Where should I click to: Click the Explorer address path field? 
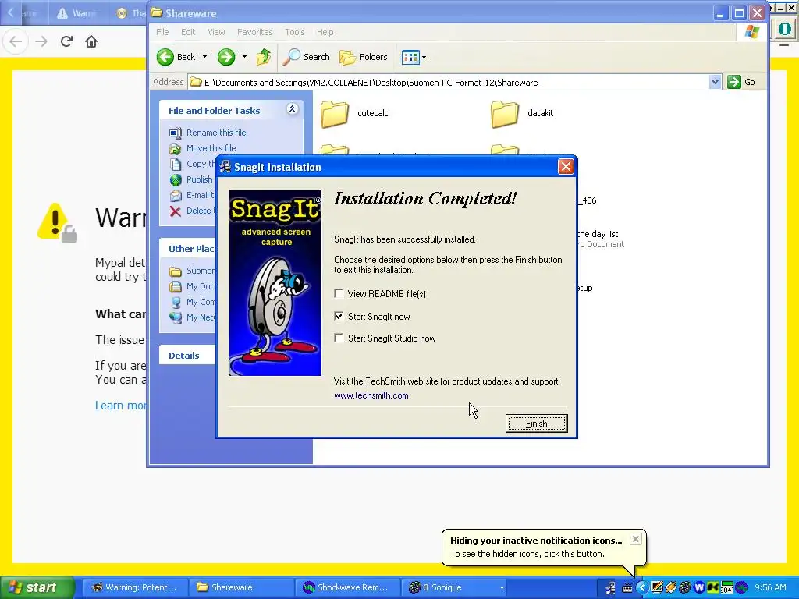point(449,83)
